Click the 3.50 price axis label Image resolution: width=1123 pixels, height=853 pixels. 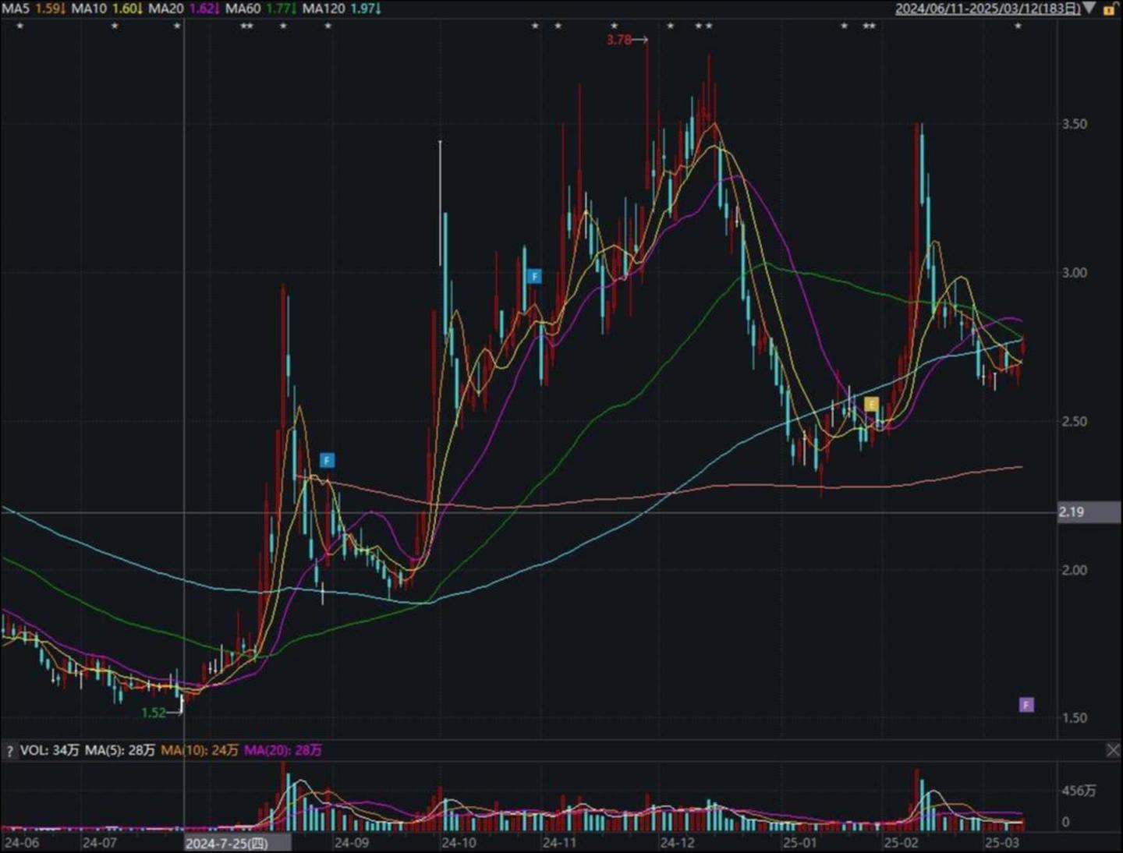point(1074,124)
